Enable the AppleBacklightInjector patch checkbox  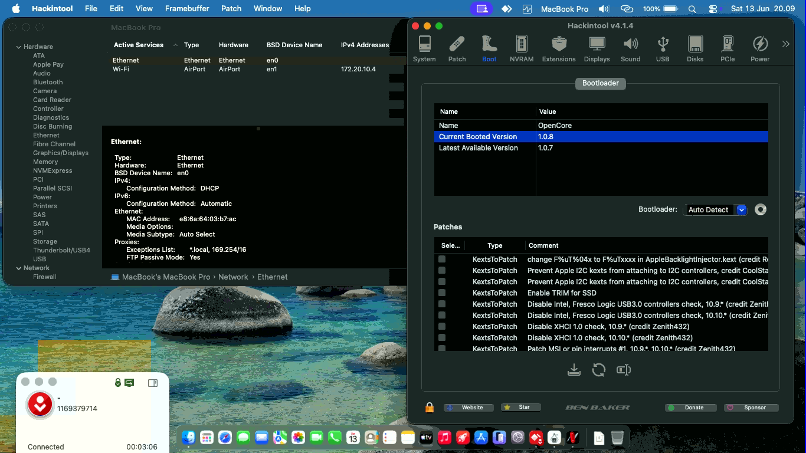(442, 259)
